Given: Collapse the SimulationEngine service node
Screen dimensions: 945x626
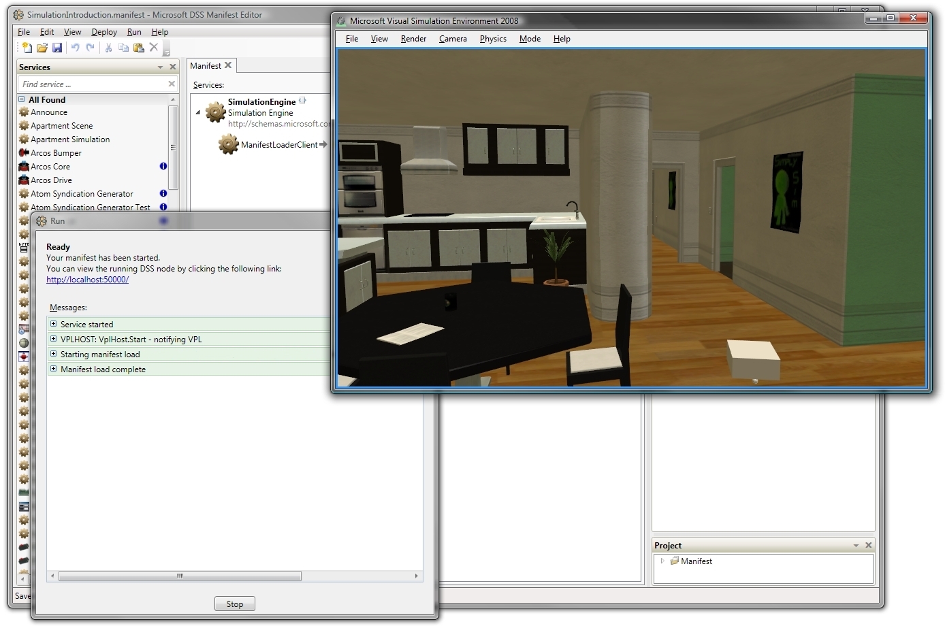Looking at the screenshot, I should click(x=198, y=112).
